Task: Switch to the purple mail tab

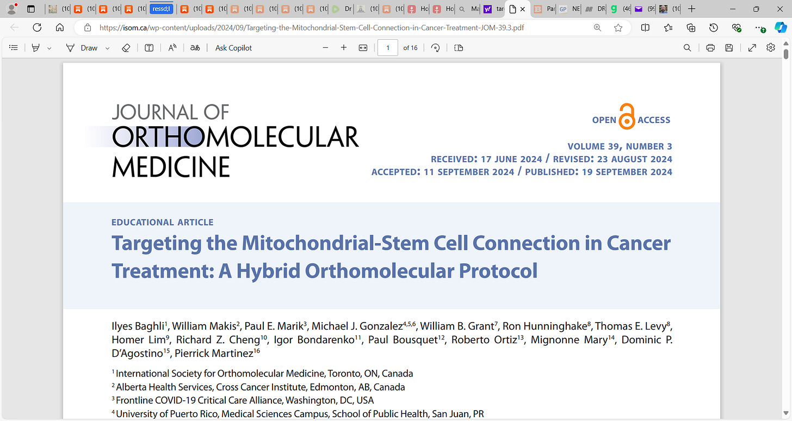Action: point(644,9)
